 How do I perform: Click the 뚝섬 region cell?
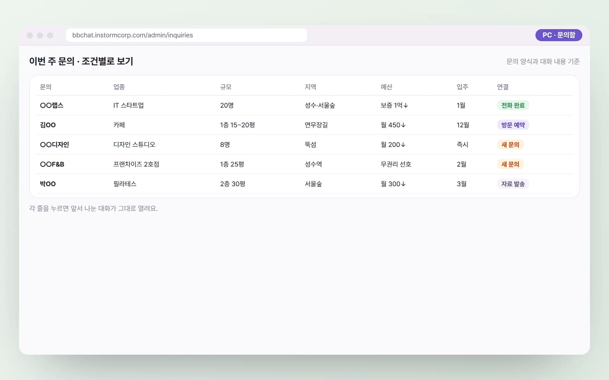click(311, 144)
